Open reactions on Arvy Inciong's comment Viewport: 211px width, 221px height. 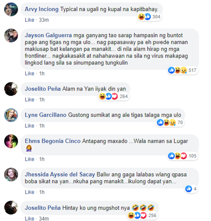pos(149,17)
